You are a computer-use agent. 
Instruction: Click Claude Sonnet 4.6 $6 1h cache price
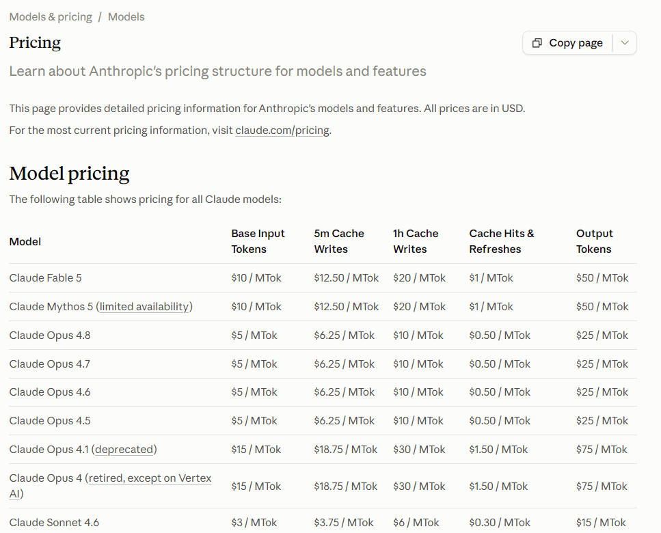416,523
